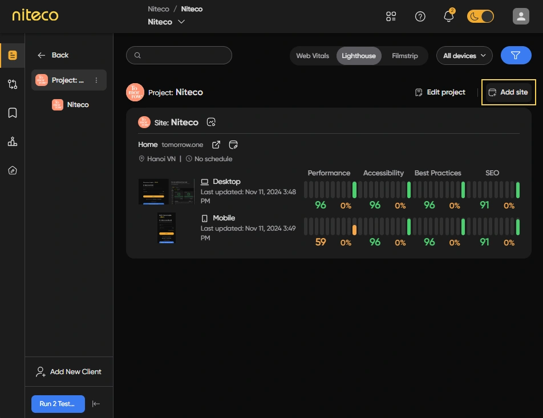
Task: Open the first Desktop screenshot thumbnail
Action: tap(154, 191)
